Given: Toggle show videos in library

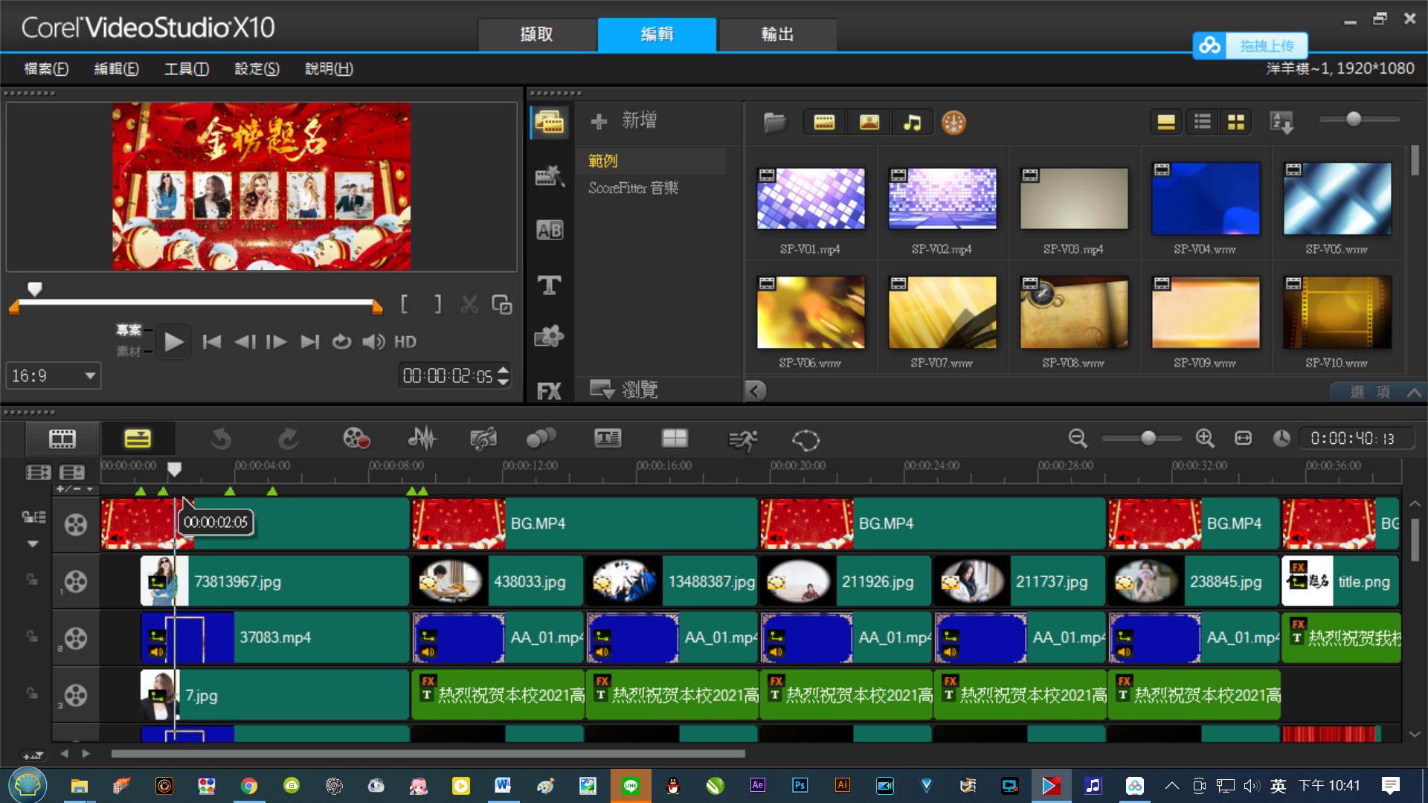Looking at the screenshot, I should click(824, 122).
